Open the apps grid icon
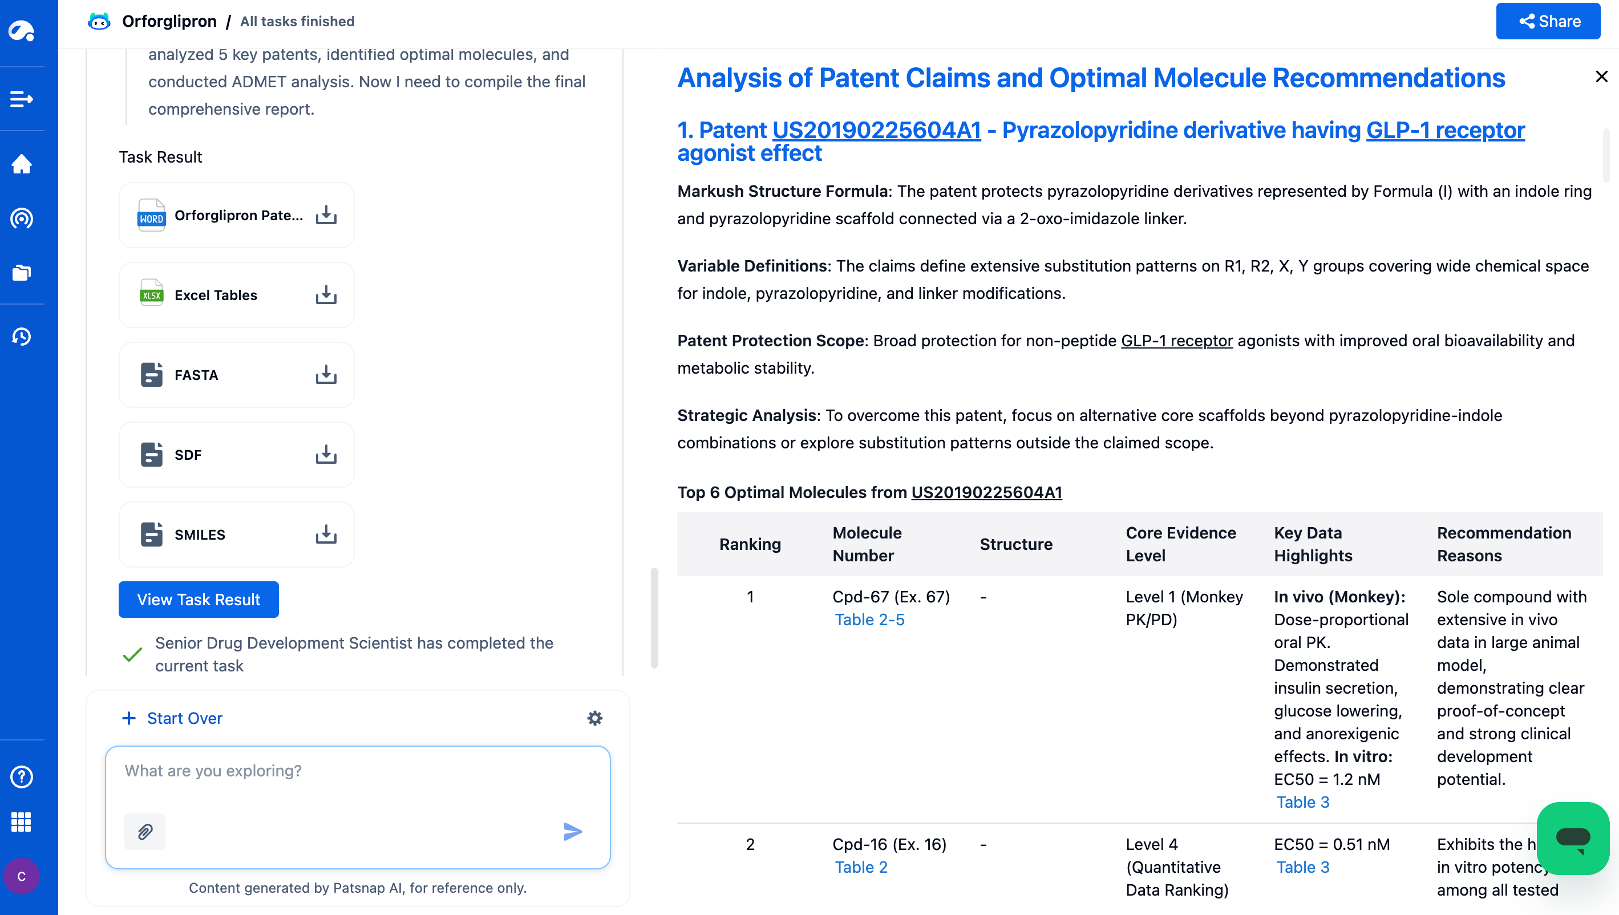 pyautogui.click(x=22, y=821)
